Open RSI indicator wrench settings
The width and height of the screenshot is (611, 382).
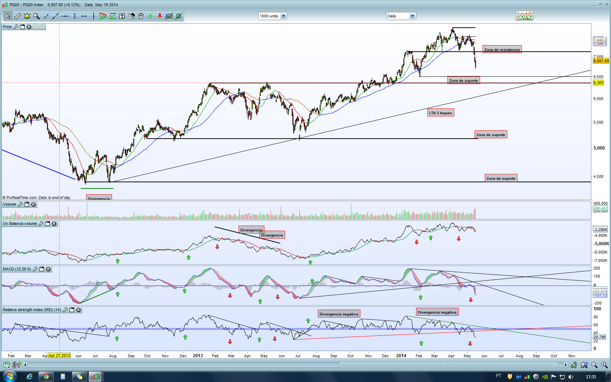[x=65, y=310]
